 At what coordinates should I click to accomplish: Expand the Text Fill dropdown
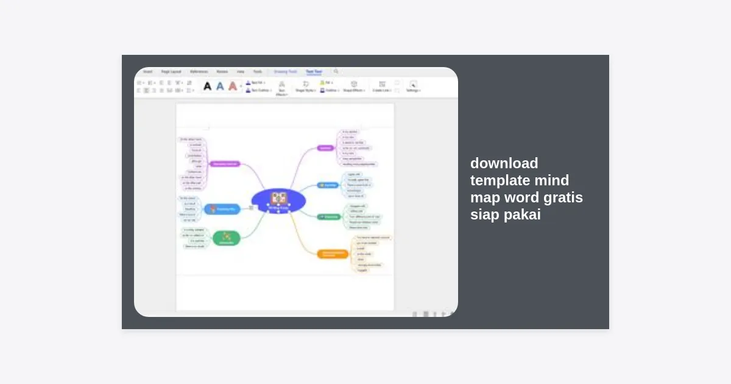256,82
